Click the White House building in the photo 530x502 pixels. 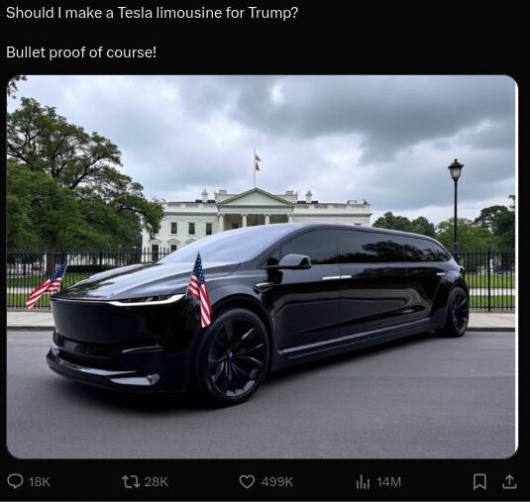tap(257, 218)
